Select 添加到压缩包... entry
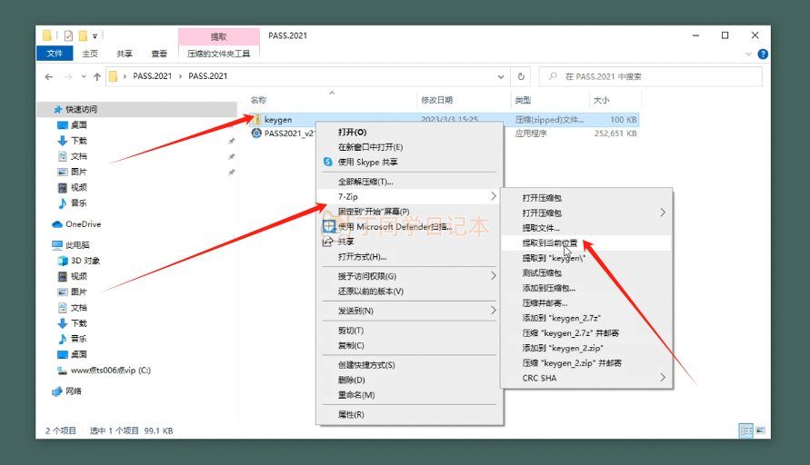 [587, 288]
